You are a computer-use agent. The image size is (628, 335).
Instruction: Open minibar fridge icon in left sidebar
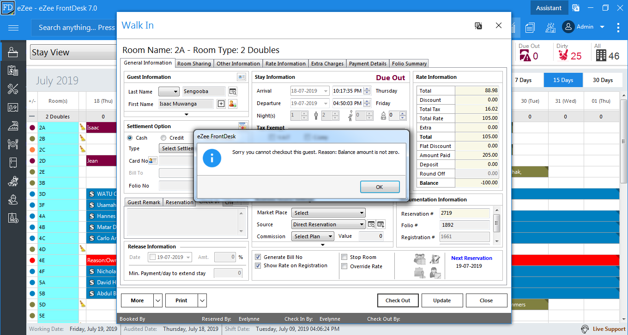13,163
